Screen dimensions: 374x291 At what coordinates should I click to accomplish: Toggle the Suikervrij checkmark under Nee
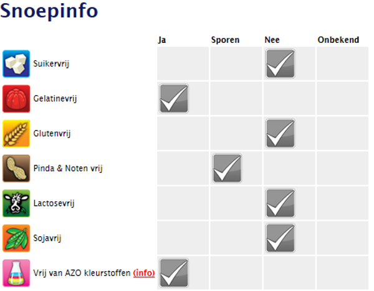(280, 63)
